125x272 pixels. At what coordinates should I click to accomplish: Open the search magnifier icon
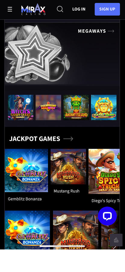click(60, 9)
